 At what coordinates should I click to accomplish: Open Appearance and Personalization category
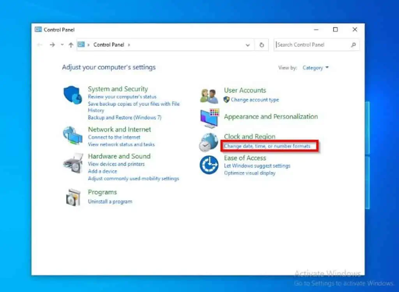pyautogui.click(x=271, y=117)
